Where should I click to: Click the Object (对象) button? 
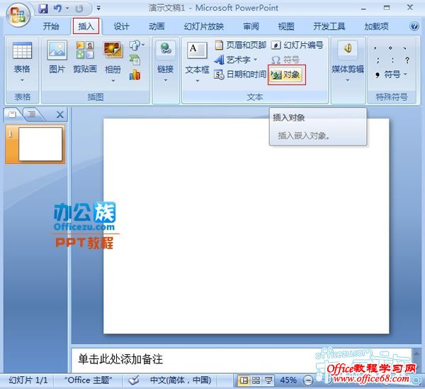click(287, 75)
